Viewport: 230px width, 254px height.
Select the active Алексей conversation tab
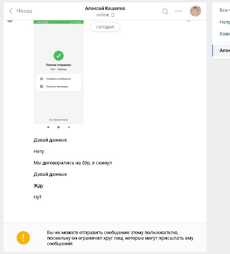pos(224,51)
